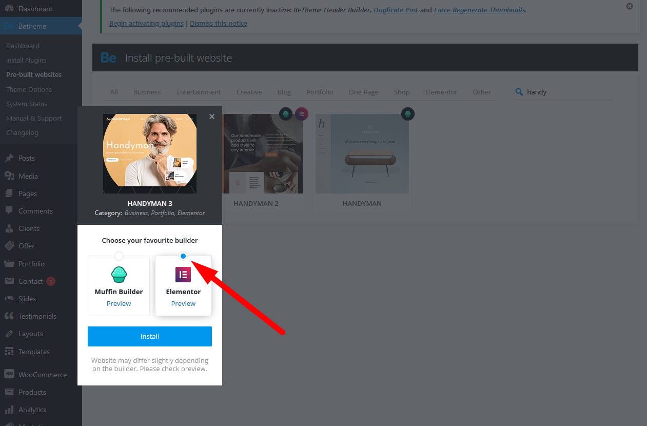The width and height of the screenshot is (647, 426).
Task: Switch to the Entertainment category tab
Action: click(199, 92)
